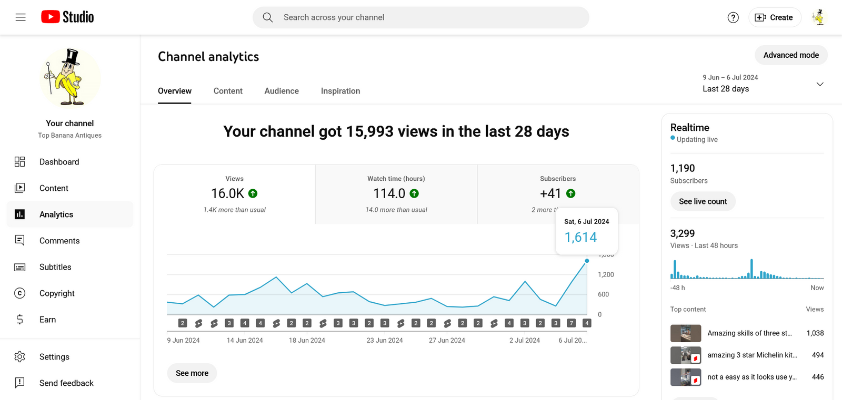Open the help question mark icon
Viewport: 842px width, 400px height.
[x=733, y=17]
